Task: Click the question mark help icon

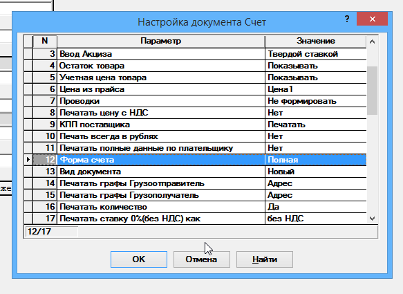Action: coord(347,19)
